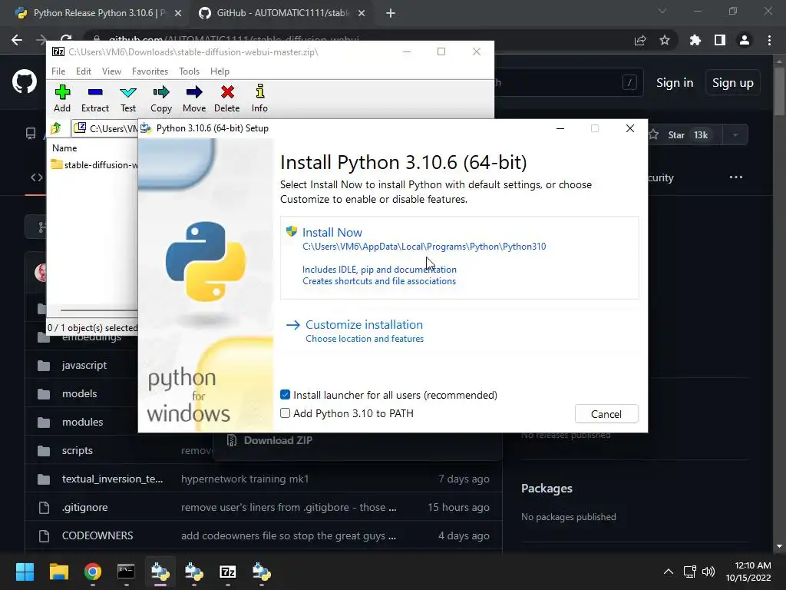Open the Favorites menu in 7-Zip

click(150, 71)
